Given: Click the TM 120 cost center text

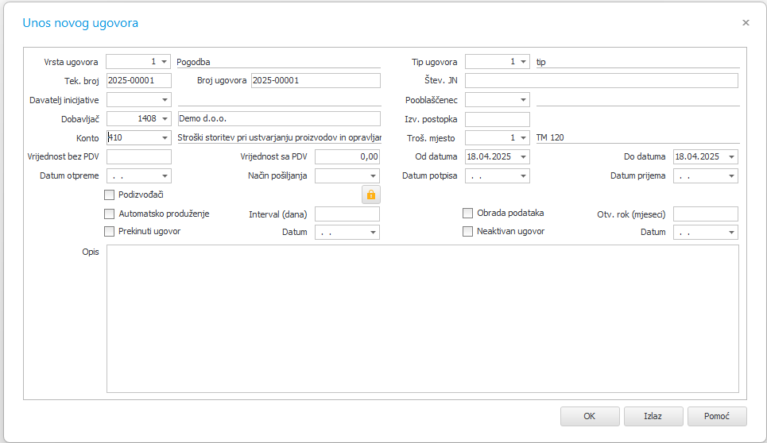Looking at the screenshot, I should (x=550, y=137).
